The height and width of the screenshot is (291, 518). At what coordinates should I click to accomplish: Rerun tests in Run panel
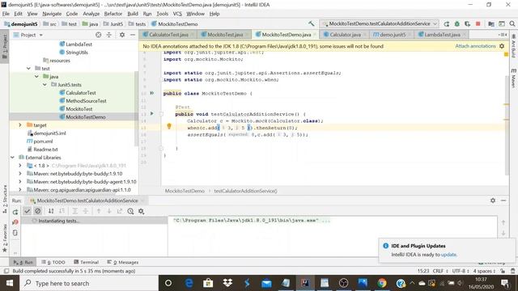click(15, 212)
